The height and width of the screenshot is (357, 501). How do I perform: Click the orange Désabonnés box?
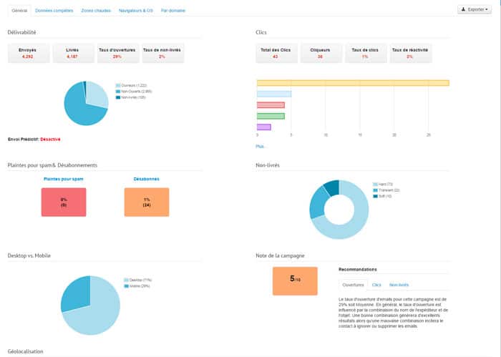(147, 202)
